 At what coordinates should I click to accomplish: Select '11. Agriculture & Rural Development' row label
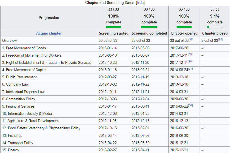[x=30, y=121]
